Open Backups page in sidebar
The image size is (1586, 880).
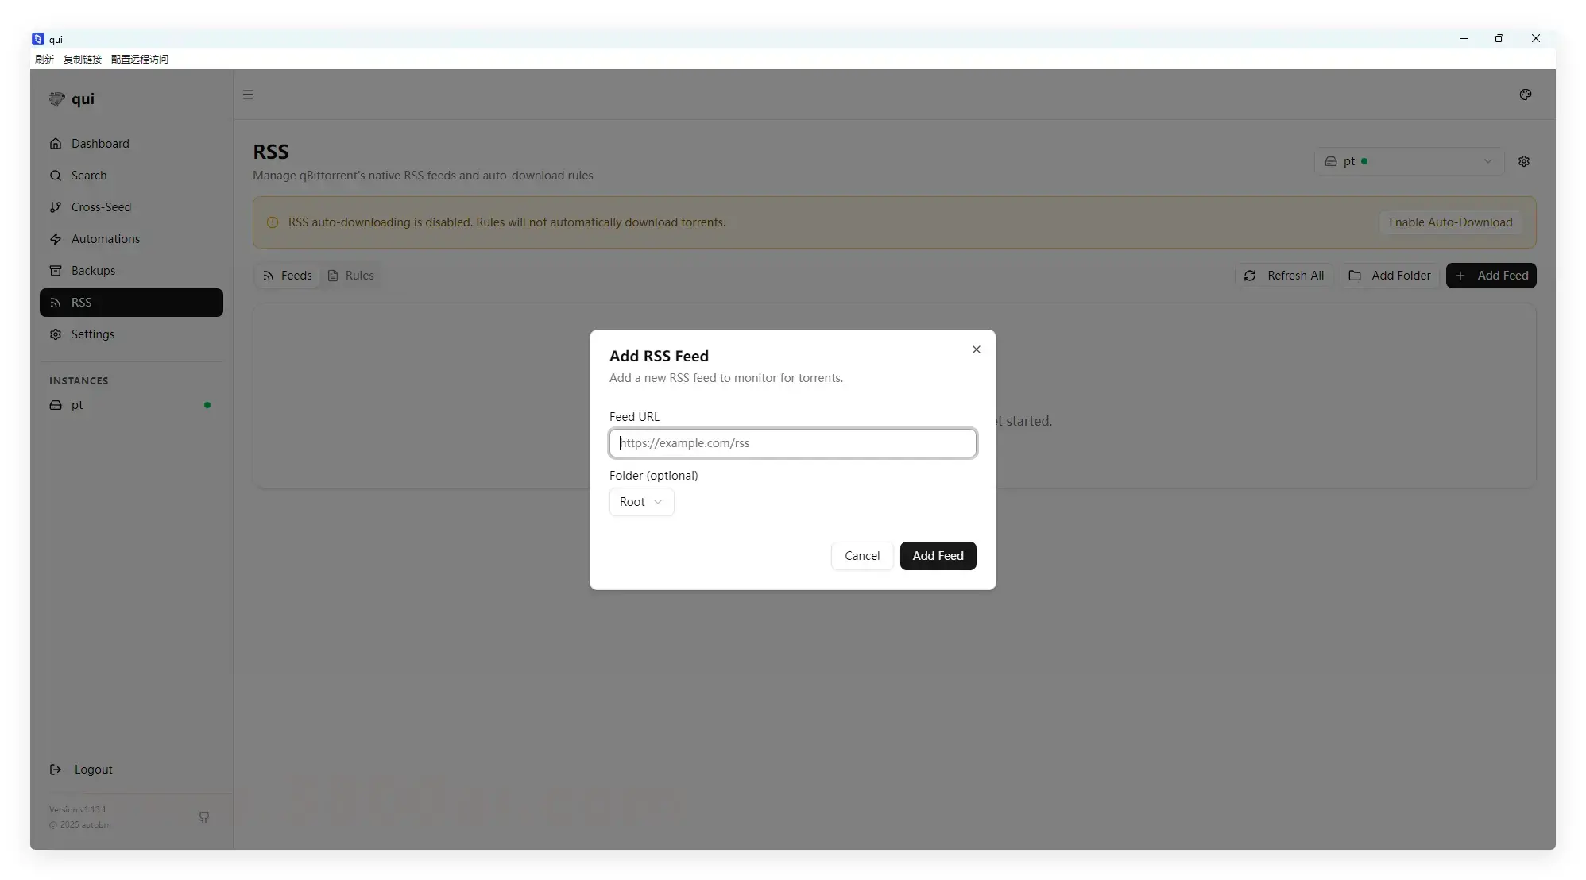(93, 271)
